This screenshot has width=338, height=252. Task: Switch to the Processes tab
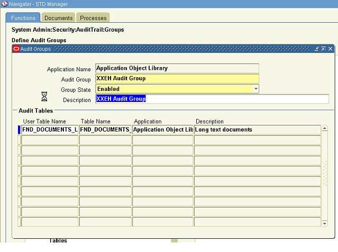(93, 18)
